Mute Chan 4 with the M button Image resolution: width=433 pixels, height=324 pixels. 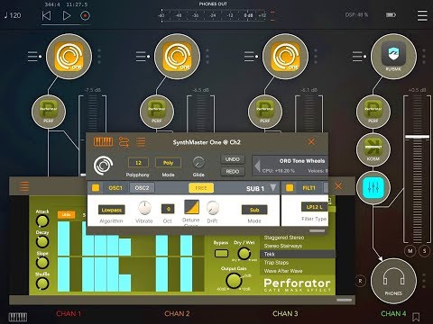[x=410, y=251]
